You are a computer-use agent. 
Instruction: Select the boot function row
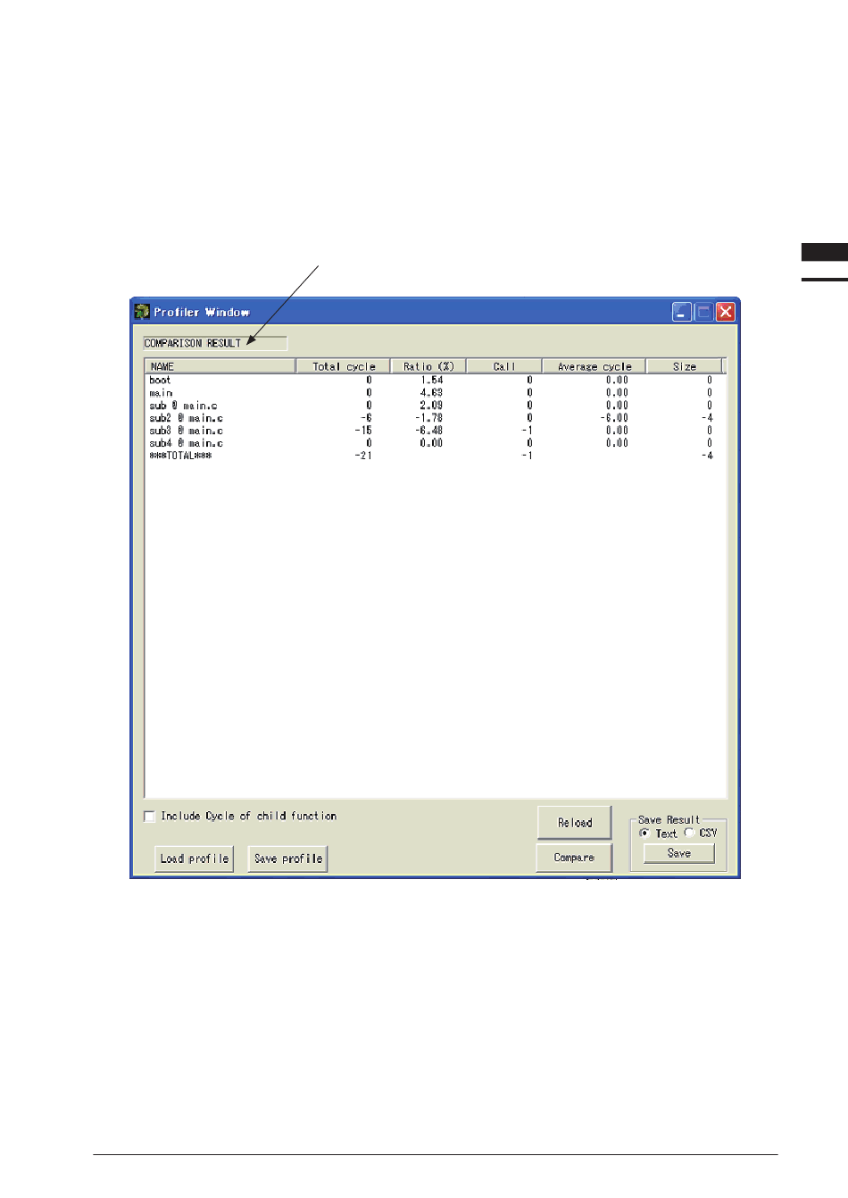click(161, 381)
